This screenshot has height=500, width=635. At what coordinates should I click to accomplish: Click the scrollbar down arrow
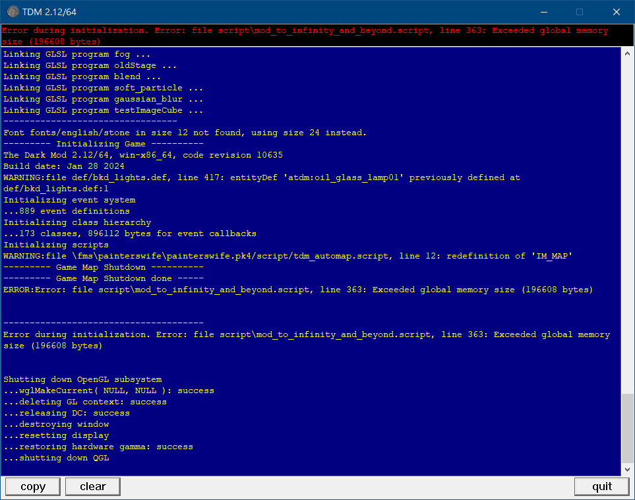click(627, 470)
